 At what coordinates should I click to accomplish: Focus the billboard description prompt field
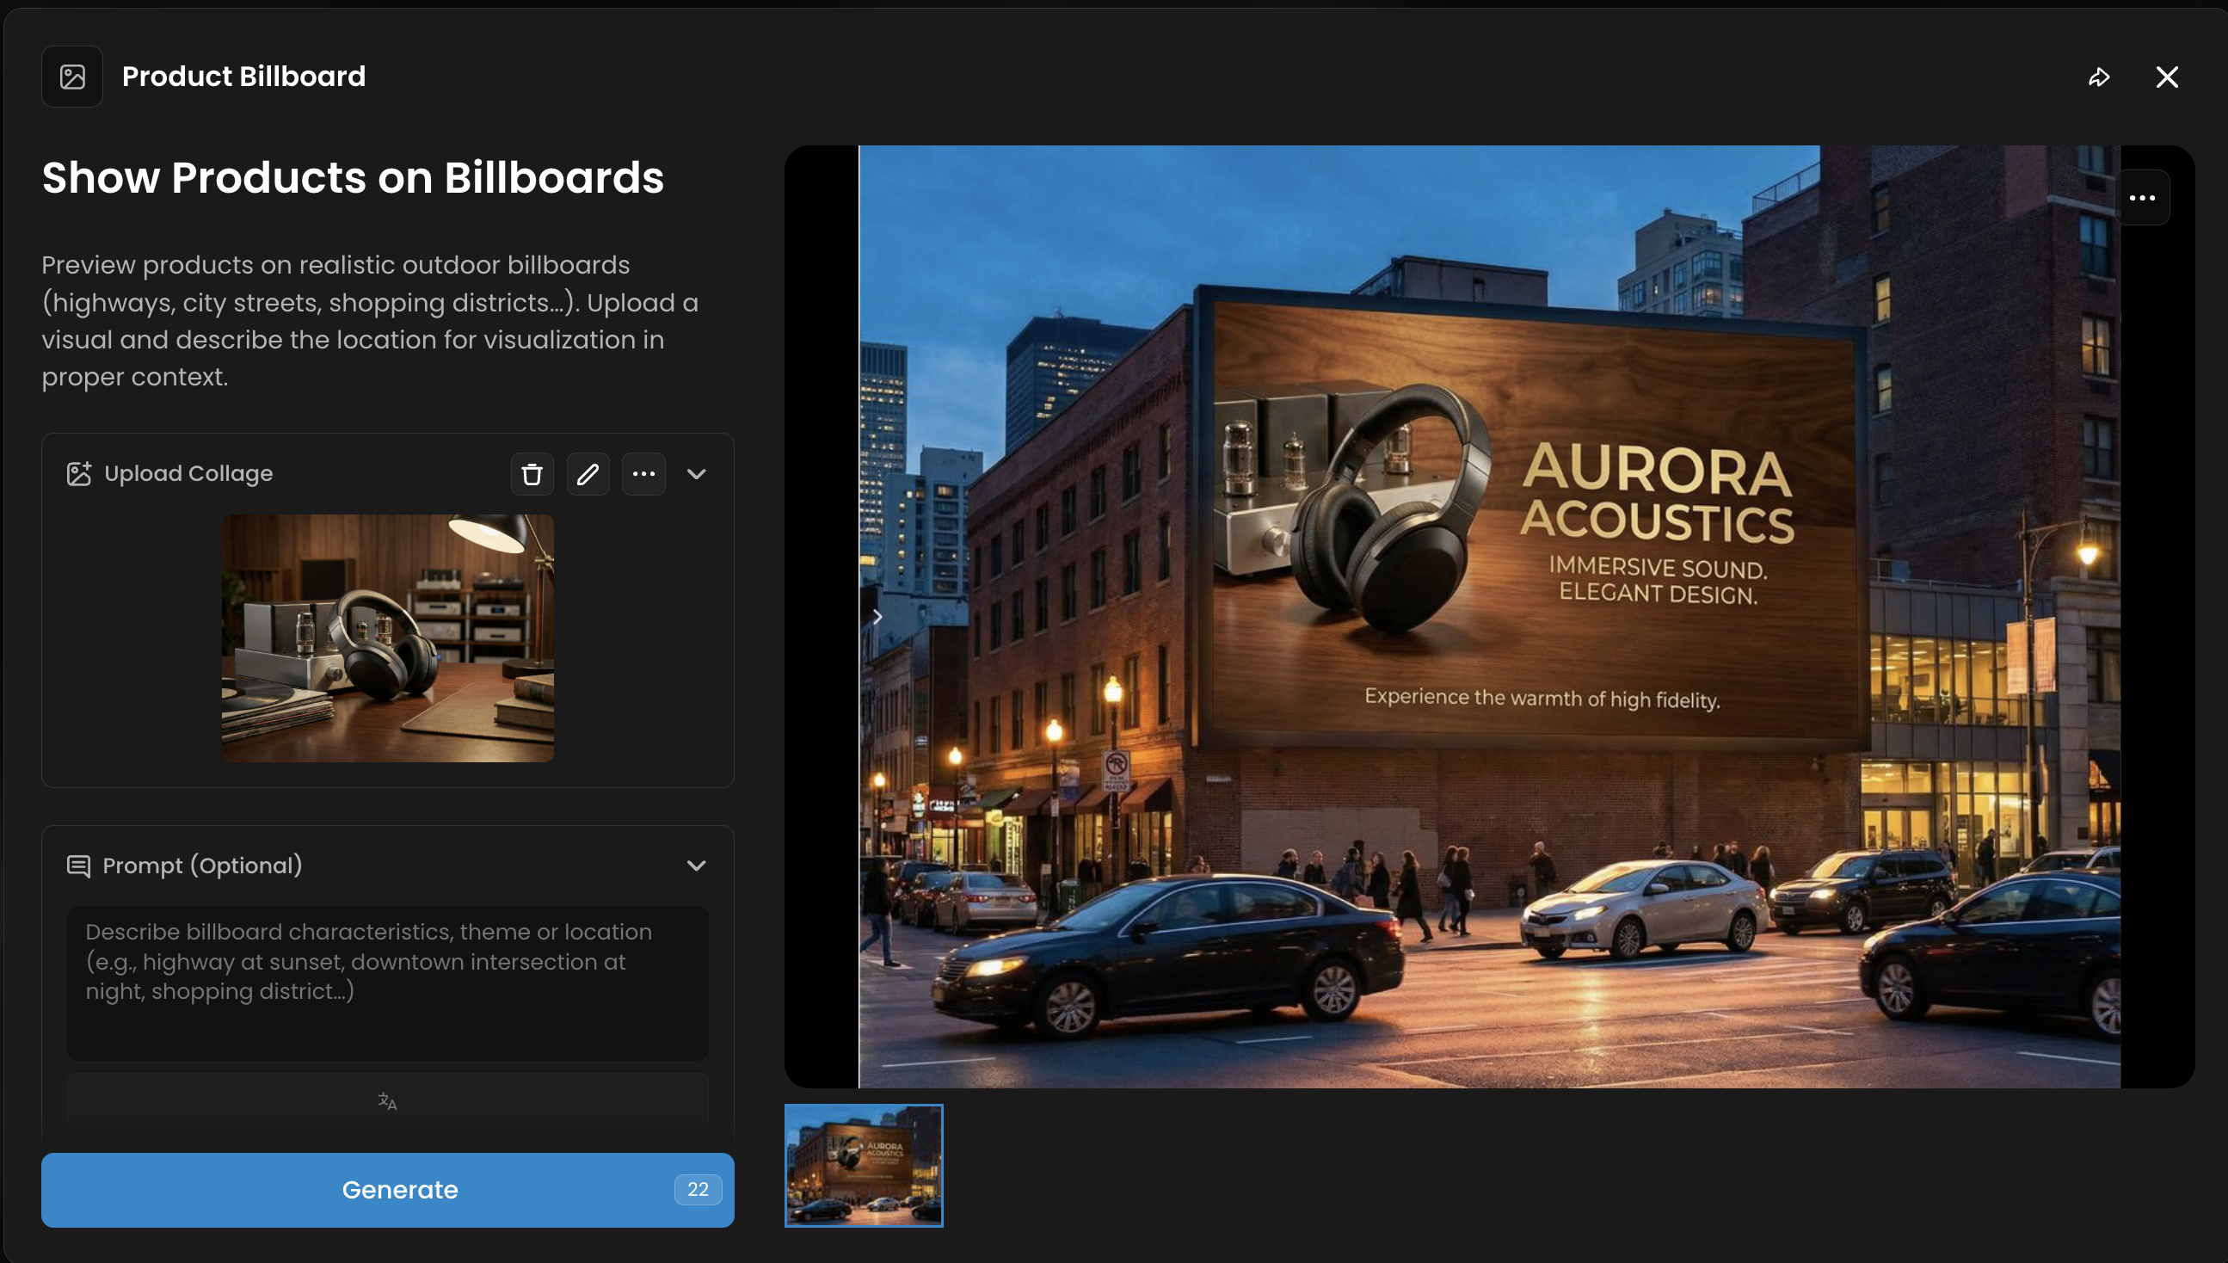(x=387, y=982)
